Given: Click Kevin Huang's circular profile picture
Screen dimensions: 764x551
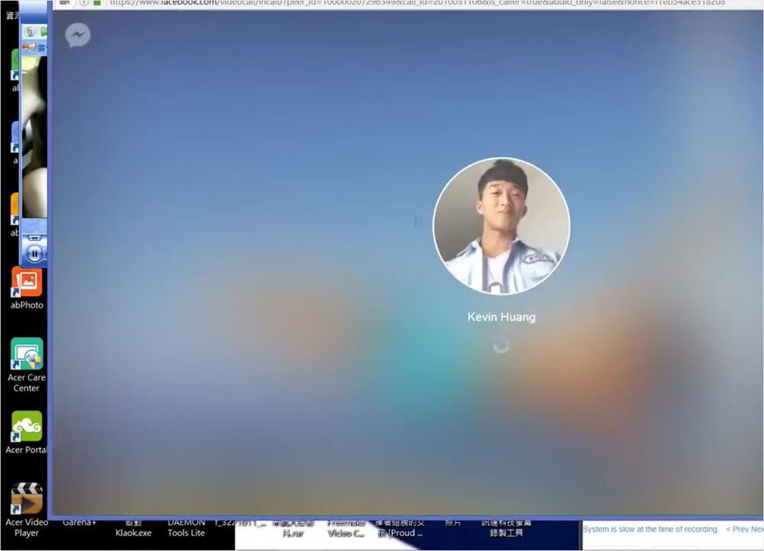Looking at the screenshot, I should click(x=501, y=226).
